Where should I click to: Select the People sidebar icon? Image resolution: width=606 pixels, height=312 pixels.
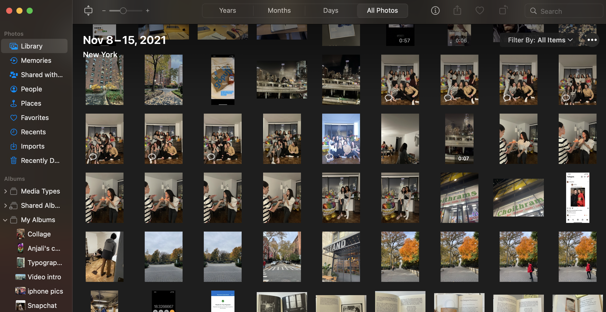(31, 89)
